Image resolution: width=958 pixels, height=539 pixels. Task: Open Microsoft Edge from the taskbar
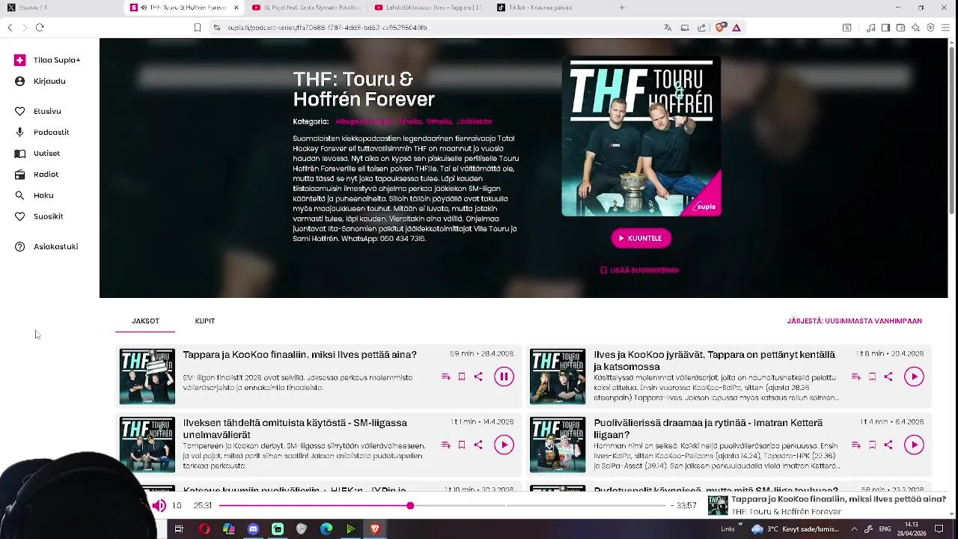coord(326,529)
